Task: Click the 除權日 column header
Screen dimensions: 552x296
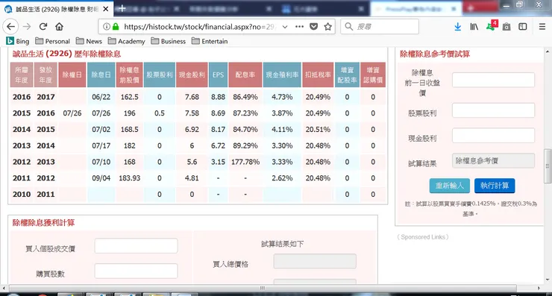Action: (x=72, y=75)
